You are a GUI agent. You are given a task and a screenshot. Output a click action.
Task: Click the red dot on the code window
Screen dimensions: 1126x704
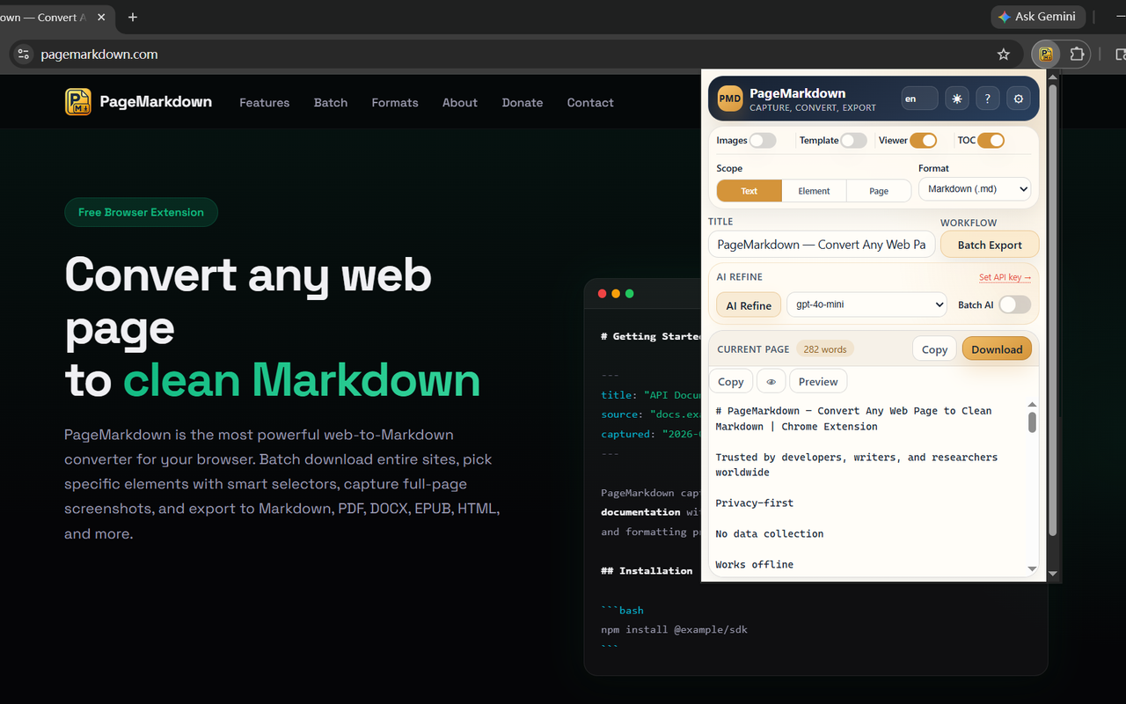[602, 293]
